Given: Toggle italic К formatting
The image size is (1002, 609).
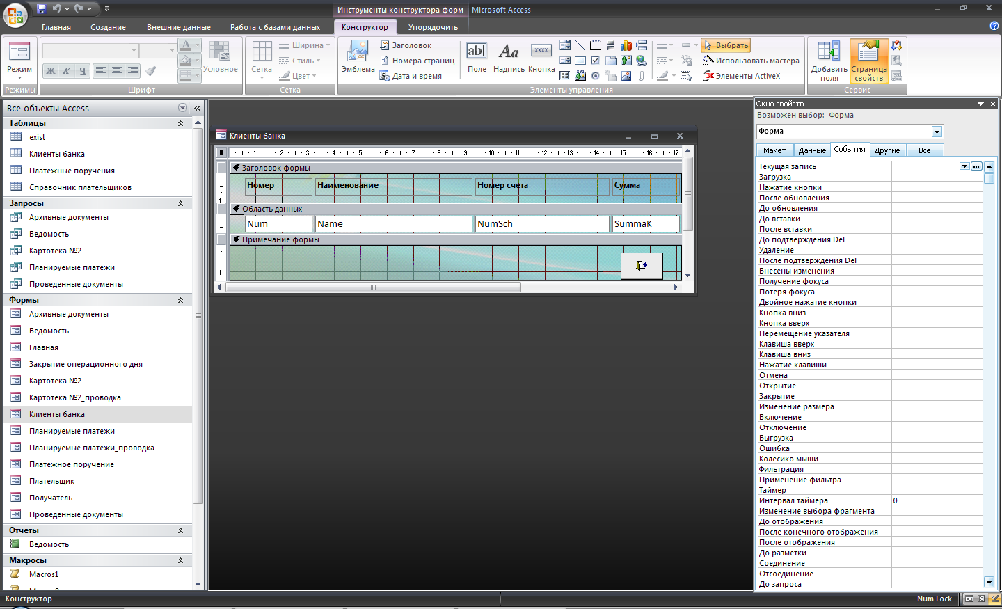Looking at the screenshot, I should 67,70.
